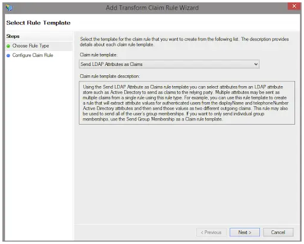Image resolution: width=304 pixels, height=244 pixels.
Task: Click the blue bullet beside Configure Claim Rule
Action: [8, 56]
